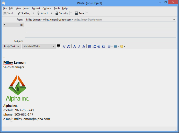Open the Tools menu

[57, 8]
